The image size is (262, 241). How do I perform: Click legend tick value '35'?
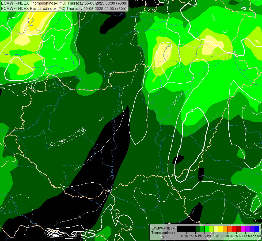227,236
